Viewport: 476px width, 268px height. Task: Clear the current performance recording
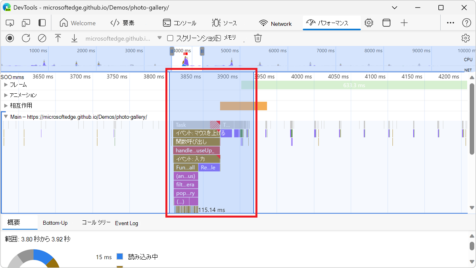(x=42, y=38)
